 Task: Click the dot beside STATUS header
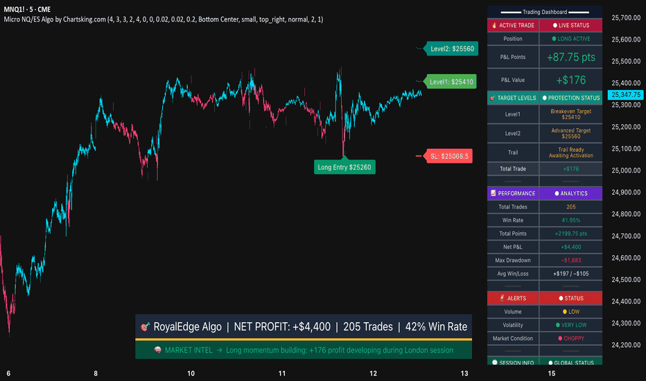(x=561, y=298)
